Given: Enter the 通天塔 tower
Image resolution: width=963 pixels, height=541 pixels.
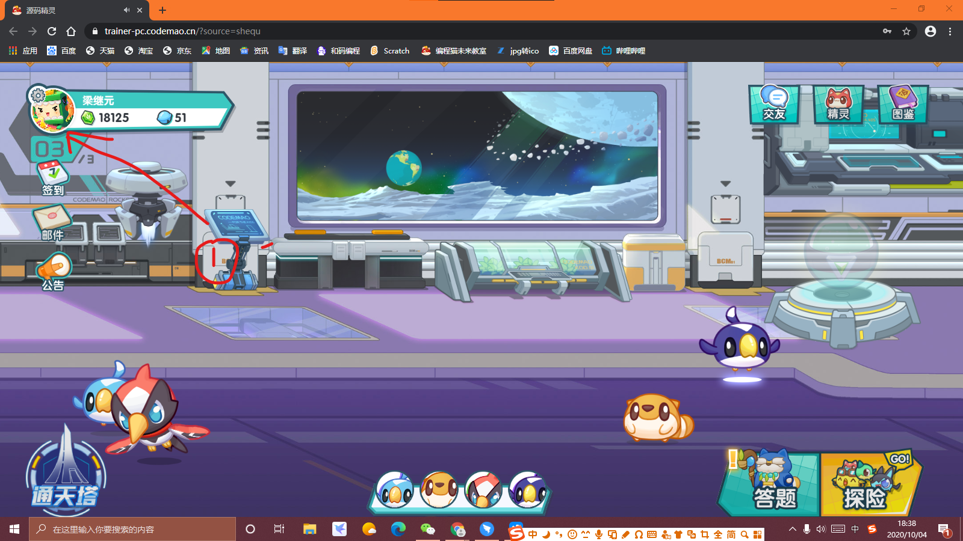Looking at the screenshot, I should pos(66,471).
